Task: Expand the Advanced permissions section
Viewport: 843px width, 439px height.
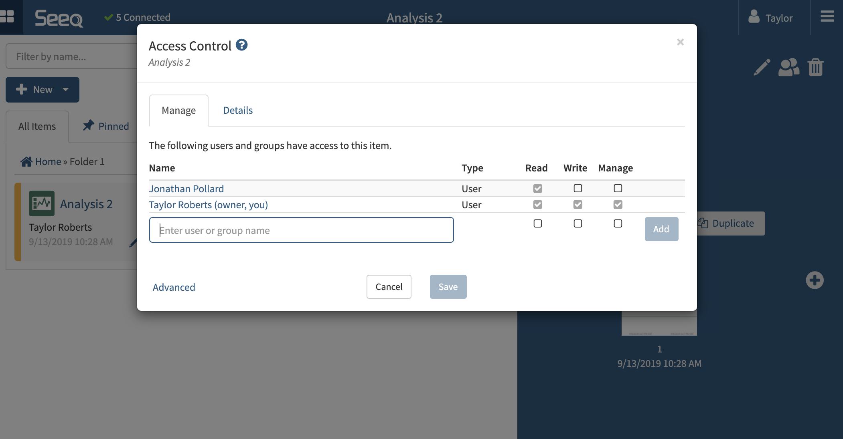Action: coord(174,287)
